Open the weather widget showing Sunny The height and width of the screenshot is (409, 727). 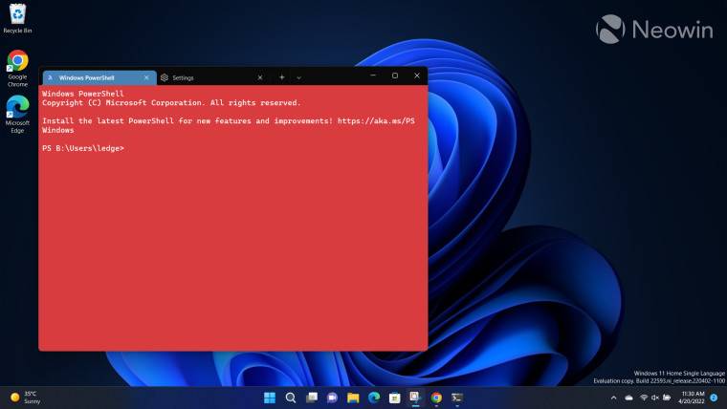pyautogui.click(x=25, y=397)
